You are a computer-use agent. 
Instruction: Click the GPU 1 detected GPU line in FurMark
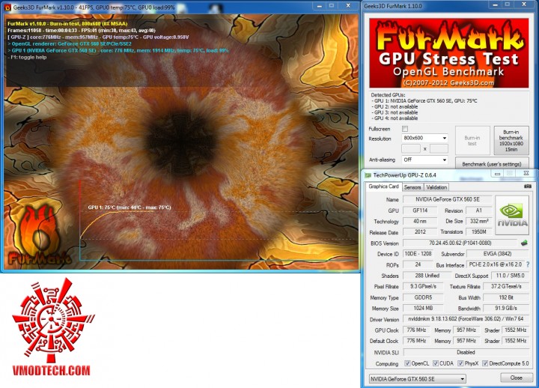[425, 101]
